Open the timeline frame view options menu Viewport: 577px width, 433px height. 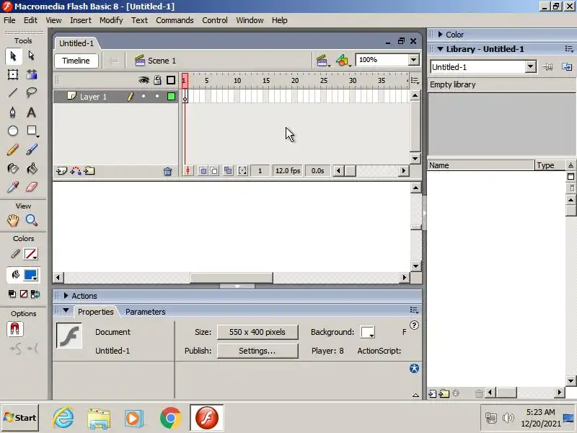pos(415,80)
